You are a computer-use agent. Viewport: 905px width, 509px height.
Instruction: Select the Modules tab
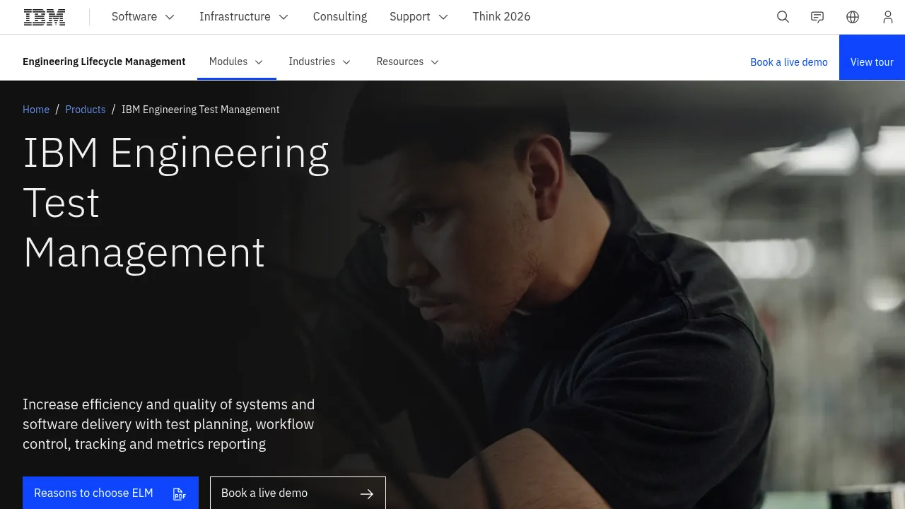click(x=237, y=62)
